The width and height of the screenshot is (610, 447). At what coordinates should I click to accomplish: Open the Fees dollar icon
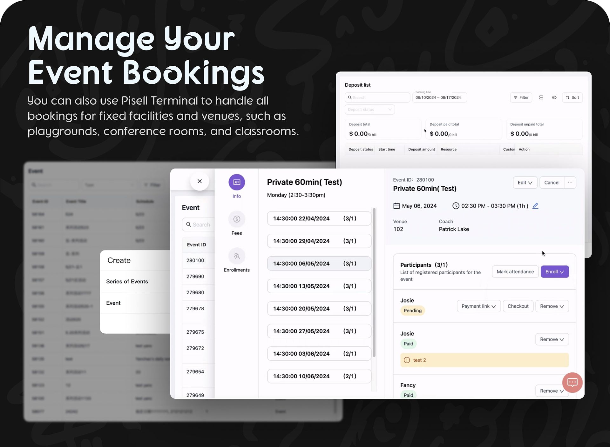point(237,219)
